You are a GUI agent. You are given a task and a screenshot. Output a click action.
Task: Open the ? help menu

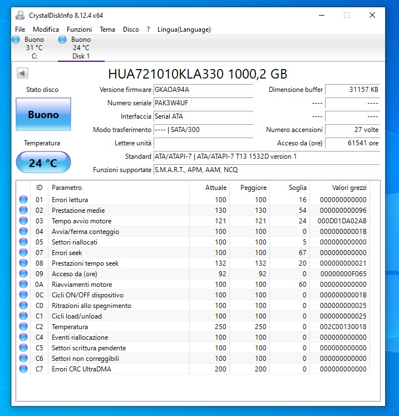pos(148,30)
